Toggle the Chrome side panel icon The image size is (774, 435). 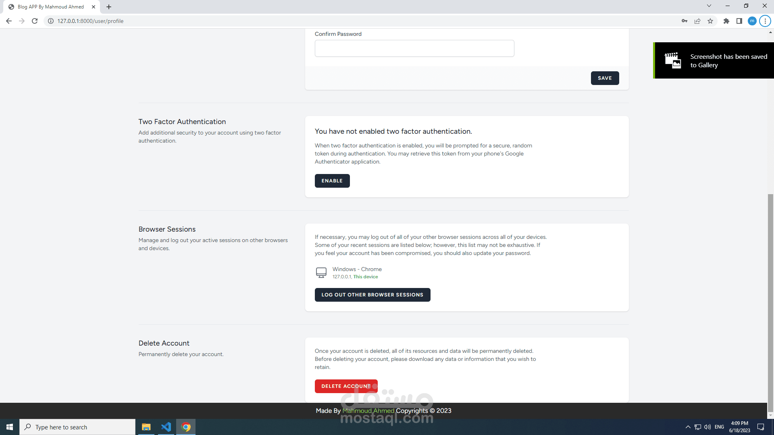[739, 21]
